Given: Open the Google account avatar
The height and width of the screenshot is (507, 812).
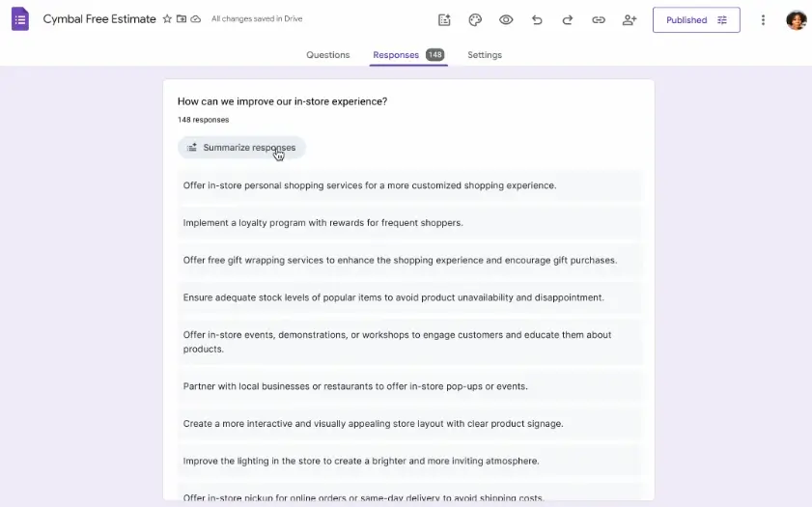Looking at the screenshot, I should pyautogui.click(x=796, y=20).
